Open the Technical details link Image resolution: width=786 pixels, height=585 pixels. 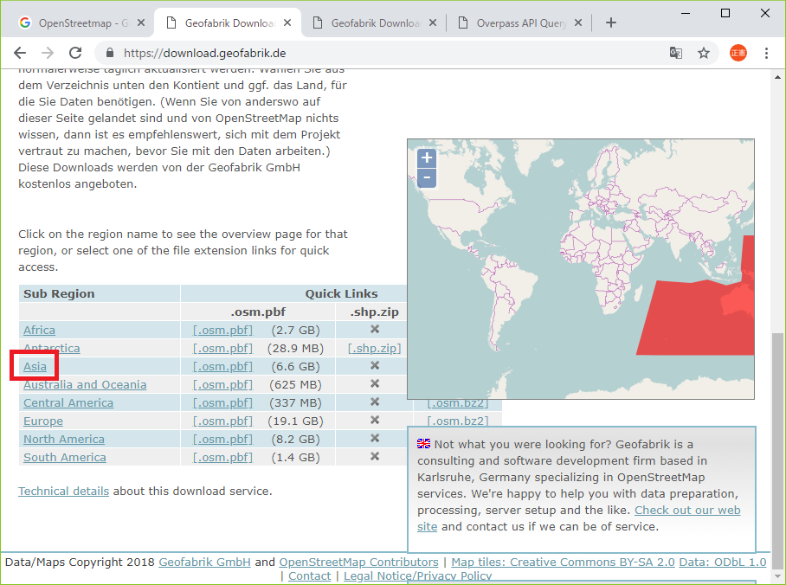click(x=64, y=491)
